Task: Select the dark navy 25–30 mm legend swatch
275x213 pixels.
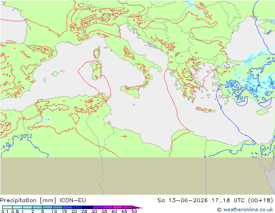Action: [x=88, y=207]
